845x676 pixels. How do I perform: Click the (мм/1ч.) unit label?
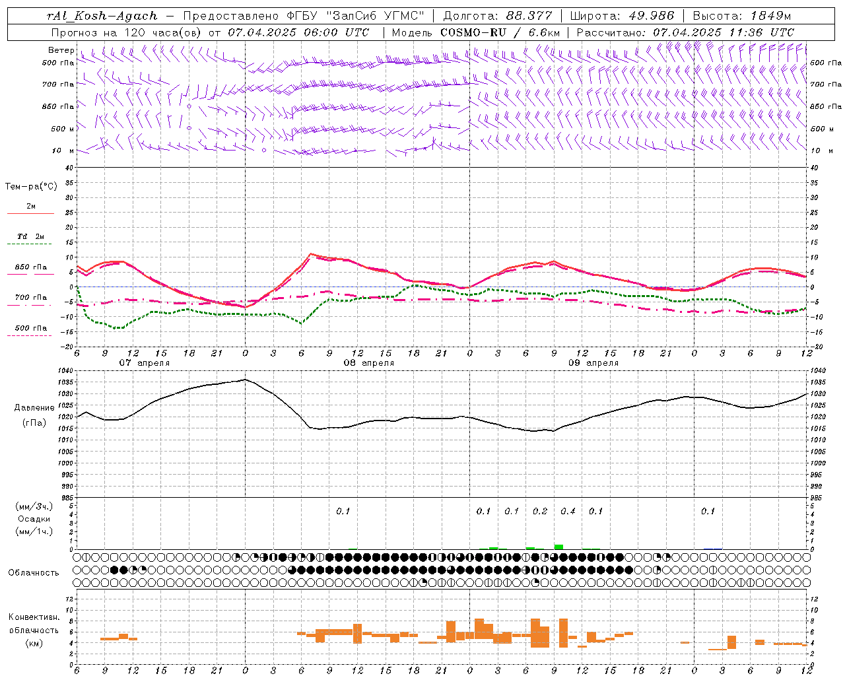[x=34, y=531]
